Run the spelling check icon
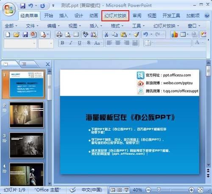This screenshot has width=212, height=194. pos(85,34)
